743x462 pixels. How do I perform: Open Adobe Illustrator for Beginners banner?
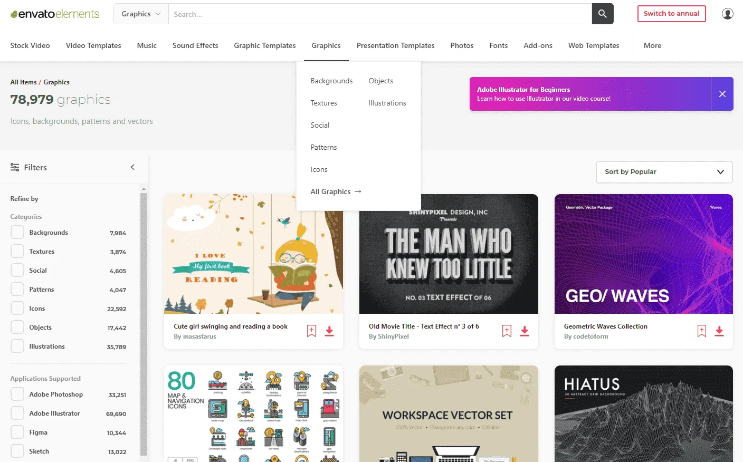[590, 94]
